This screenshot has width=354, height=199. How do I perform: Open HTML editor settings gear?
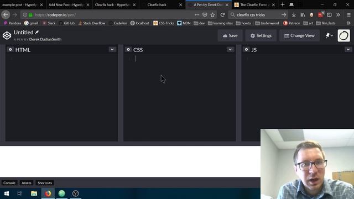tap(10, 49)
